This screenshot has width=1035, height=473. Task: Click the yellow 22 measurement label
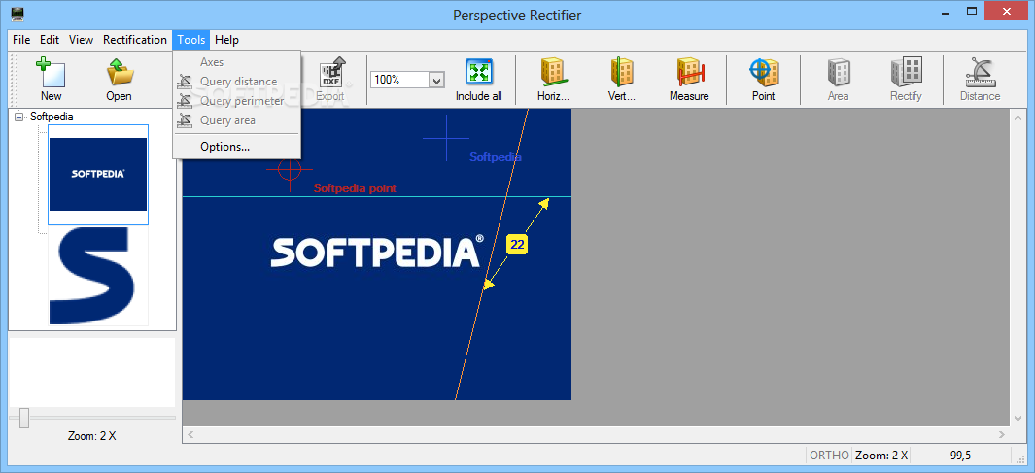tap(517, 245)
